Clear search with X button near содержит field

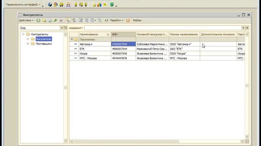coord(247,28)
